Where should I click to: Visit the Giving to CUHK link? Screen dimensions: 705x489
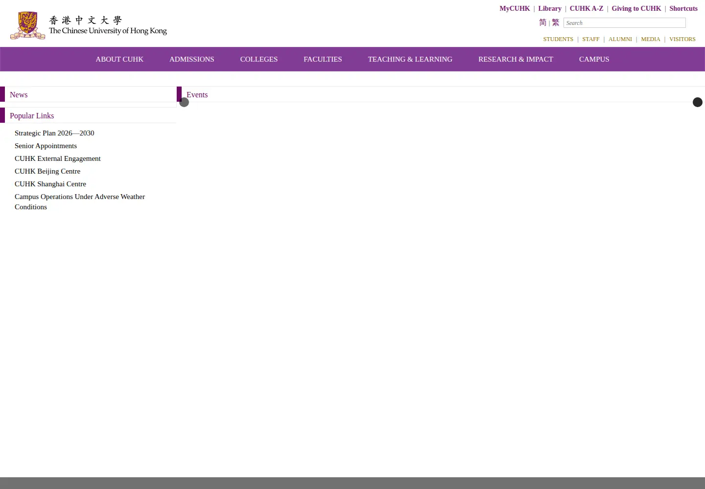pos(636,8)
